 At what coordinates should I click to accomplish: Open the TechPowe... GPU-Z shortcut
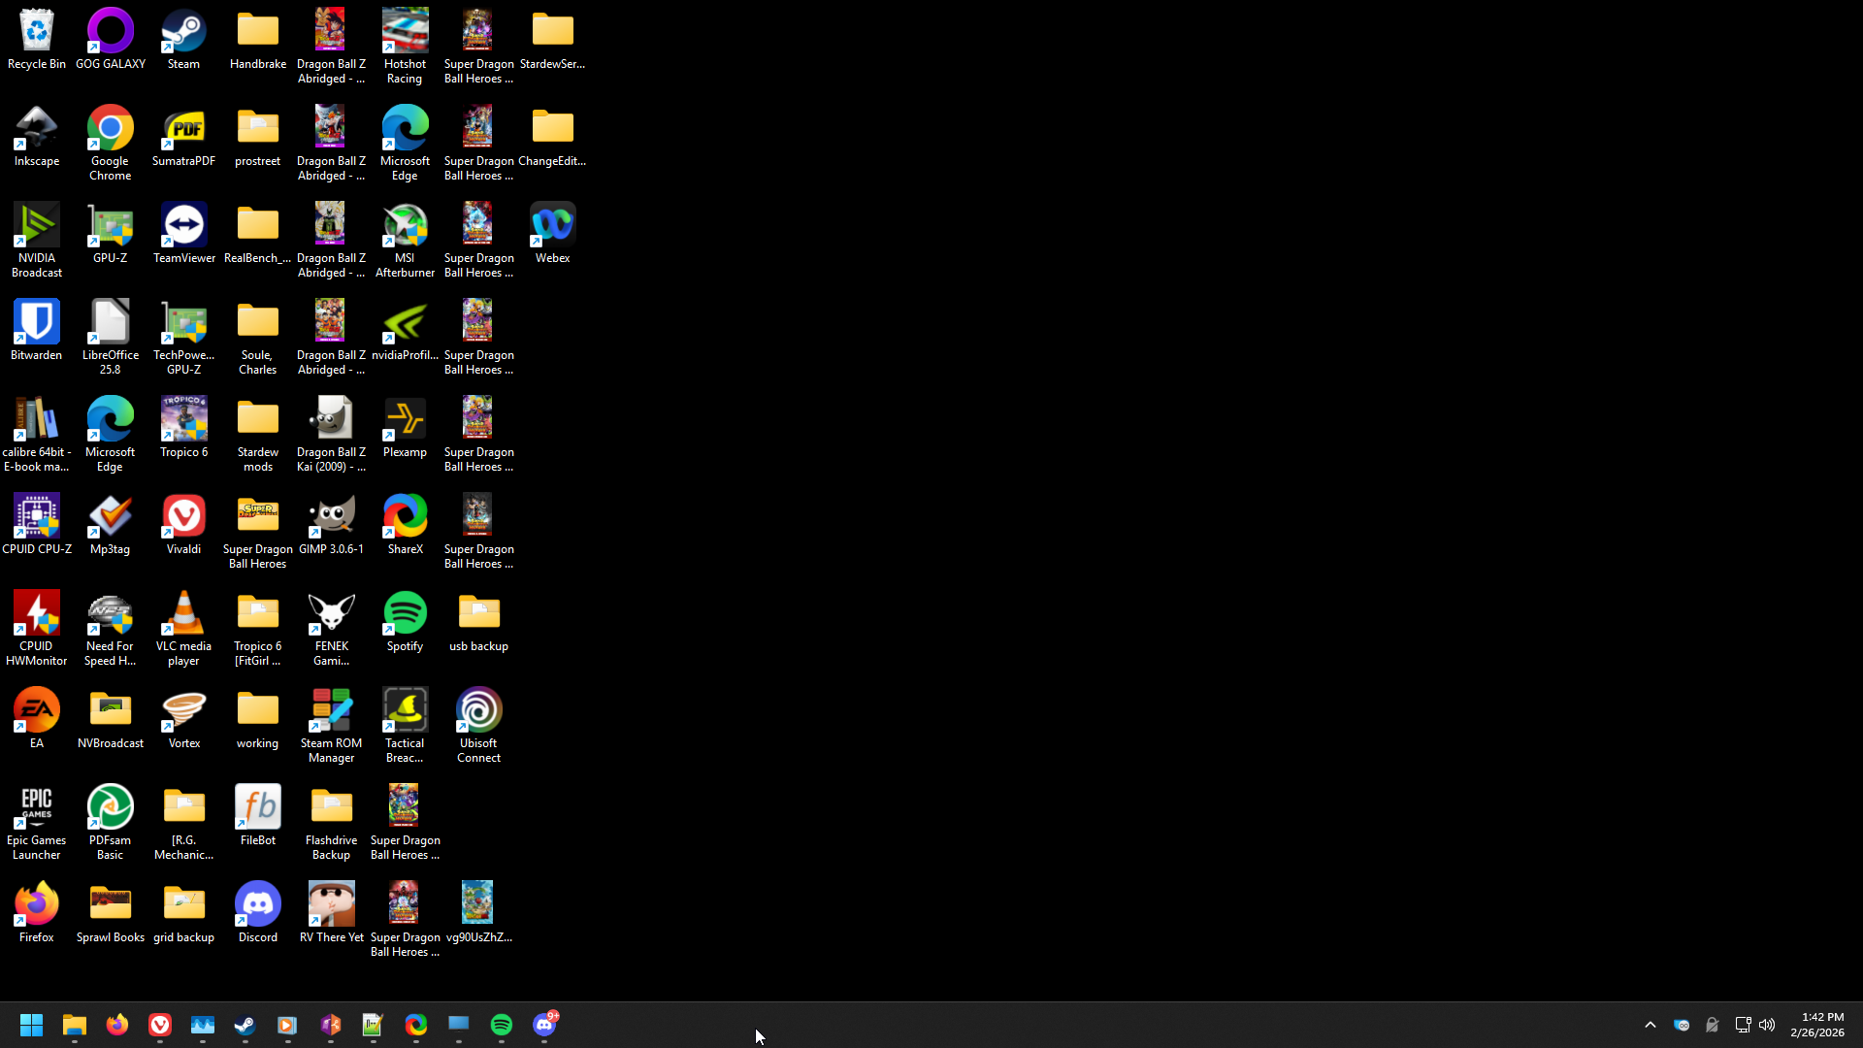(183, 338)
